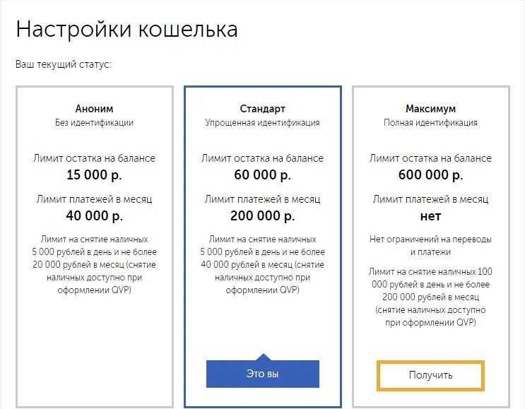
Task: Click the нет monthly limit value
Action: [x=430, y=216]
